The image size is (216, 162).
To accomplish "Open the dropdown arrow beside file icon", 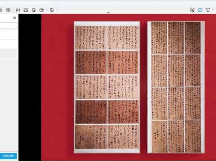I will click(57, 10).
